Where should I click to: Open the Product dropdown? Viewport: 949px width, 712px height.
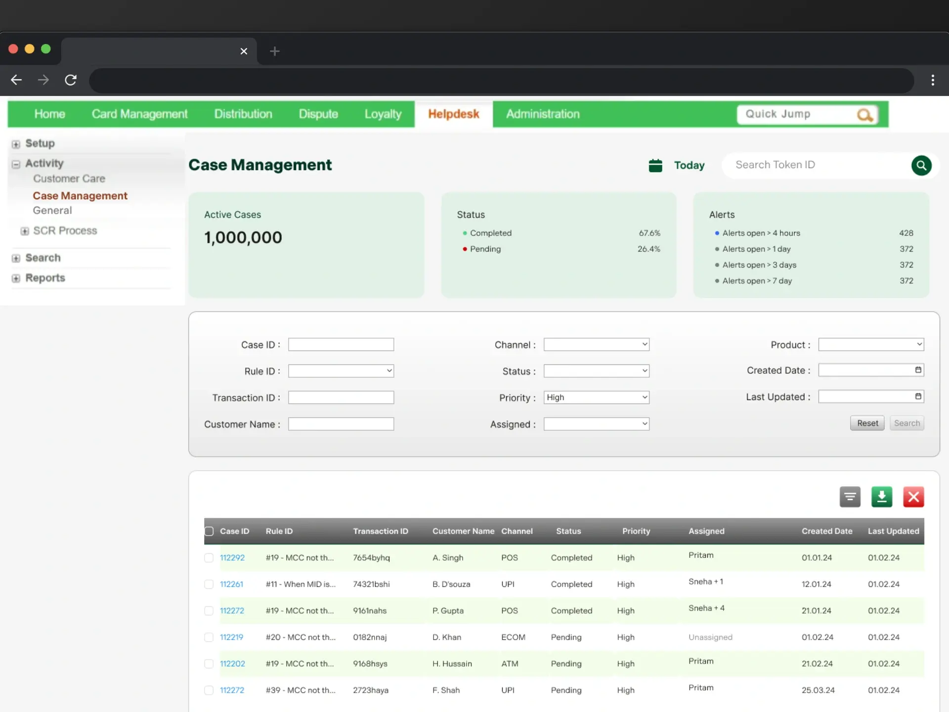pyautogui.click(x=871, y=345)
